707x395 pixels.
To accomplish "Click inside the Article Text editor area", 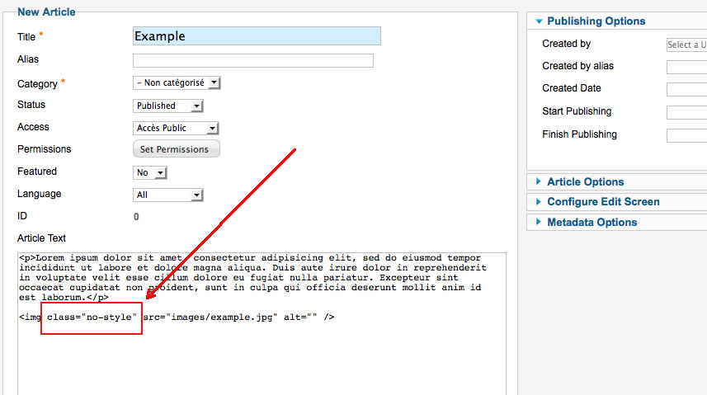I will coord(261,355).
